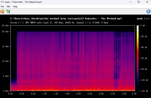
Task: Click the file path text in the spectrogram header
Action: [x=66, y=18]
